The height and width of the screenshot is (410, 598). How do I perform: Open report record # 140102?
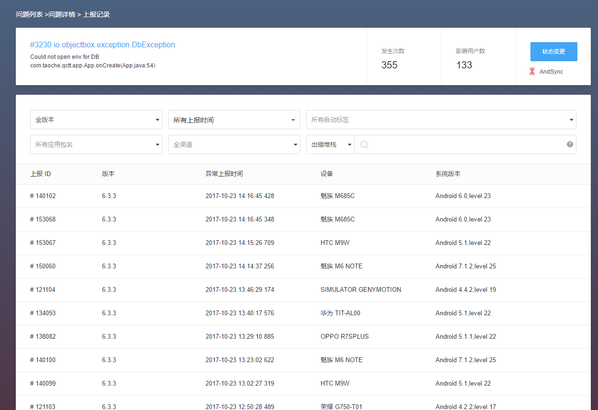[x=303, y=196]
